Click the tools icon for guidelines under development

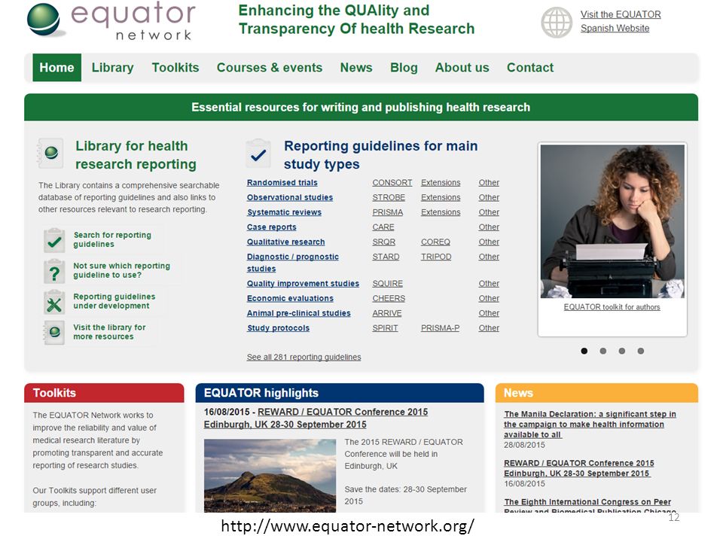(x=54, y=303)
